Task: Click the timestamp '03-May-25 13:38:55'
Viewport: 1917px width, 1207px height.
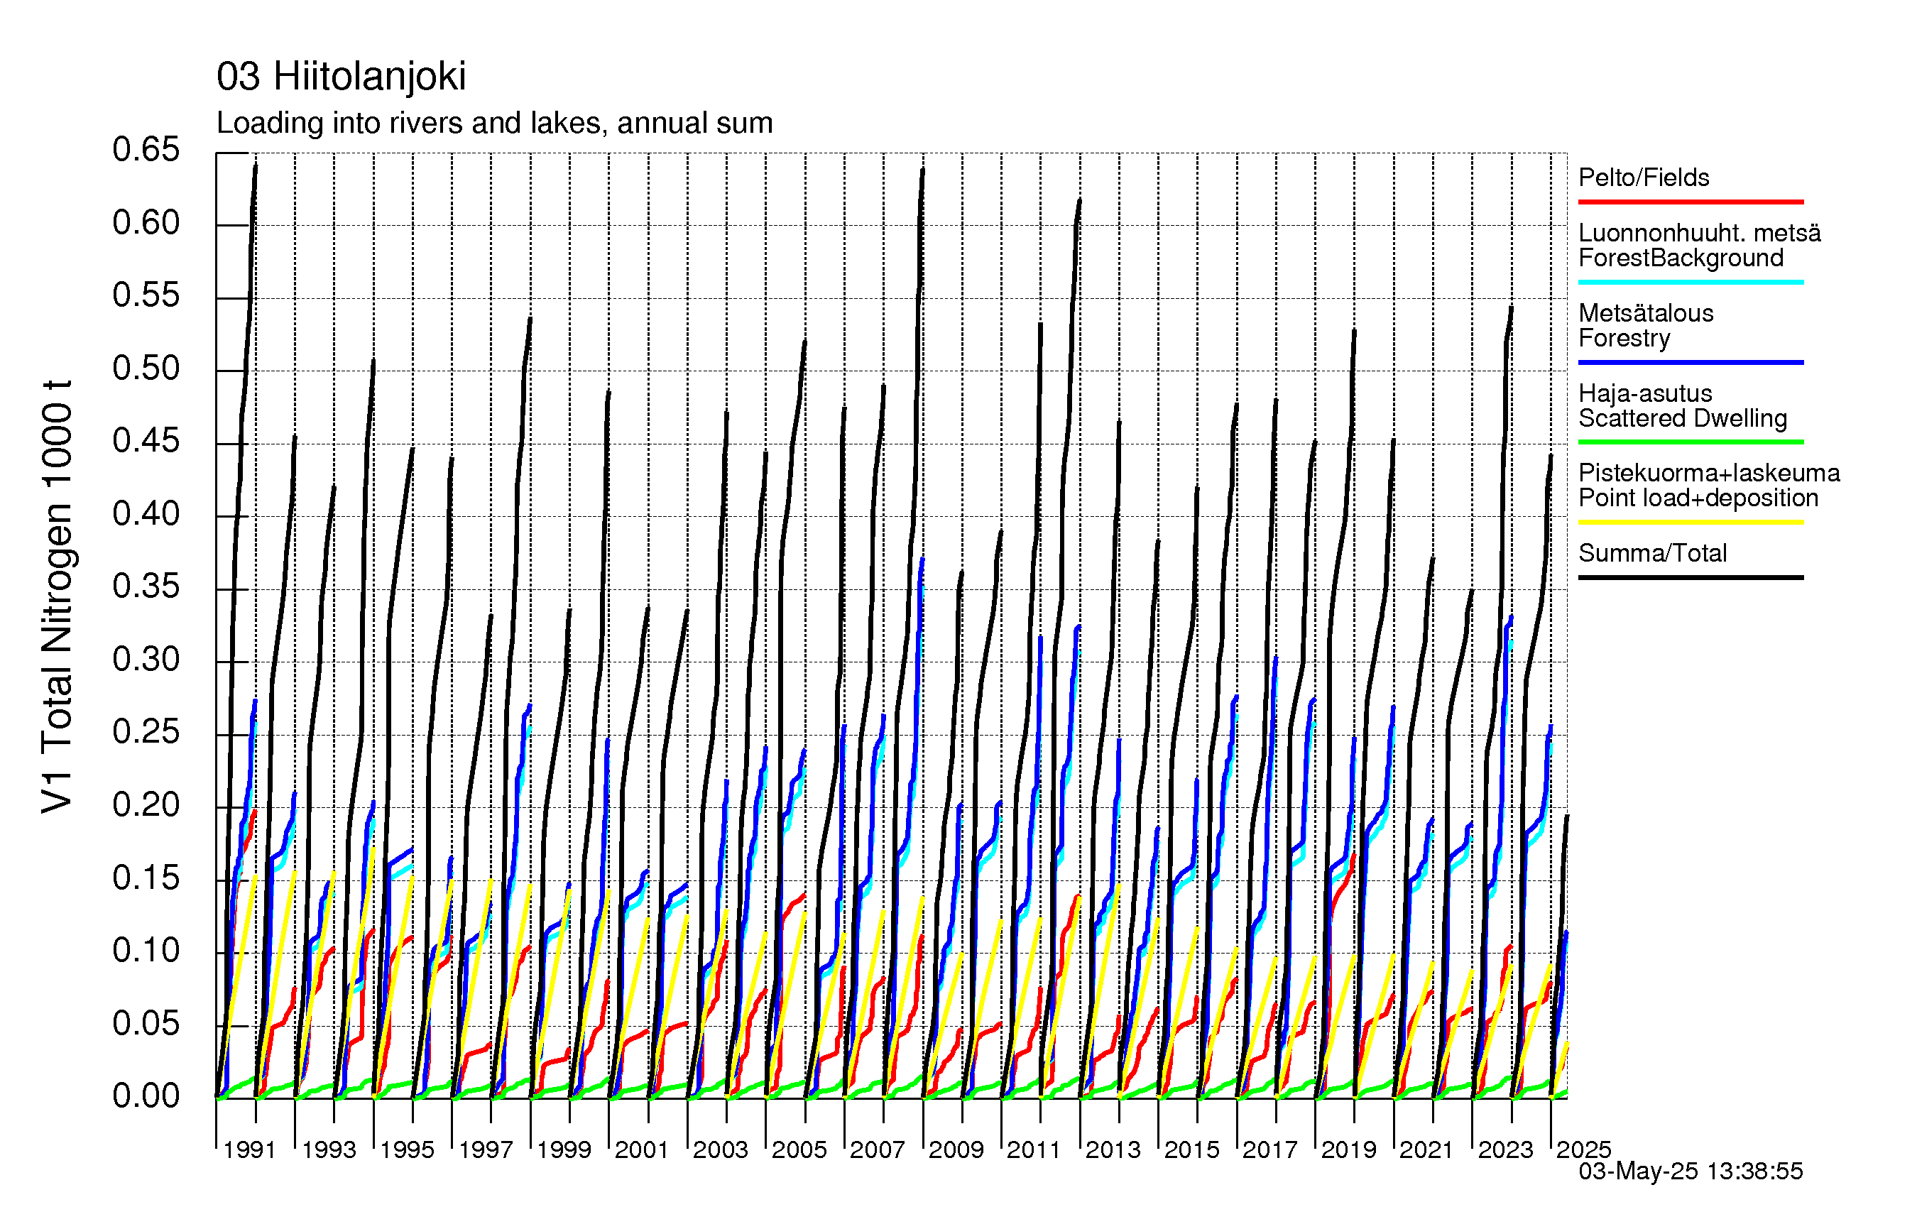Action: click(1690, 1171)
